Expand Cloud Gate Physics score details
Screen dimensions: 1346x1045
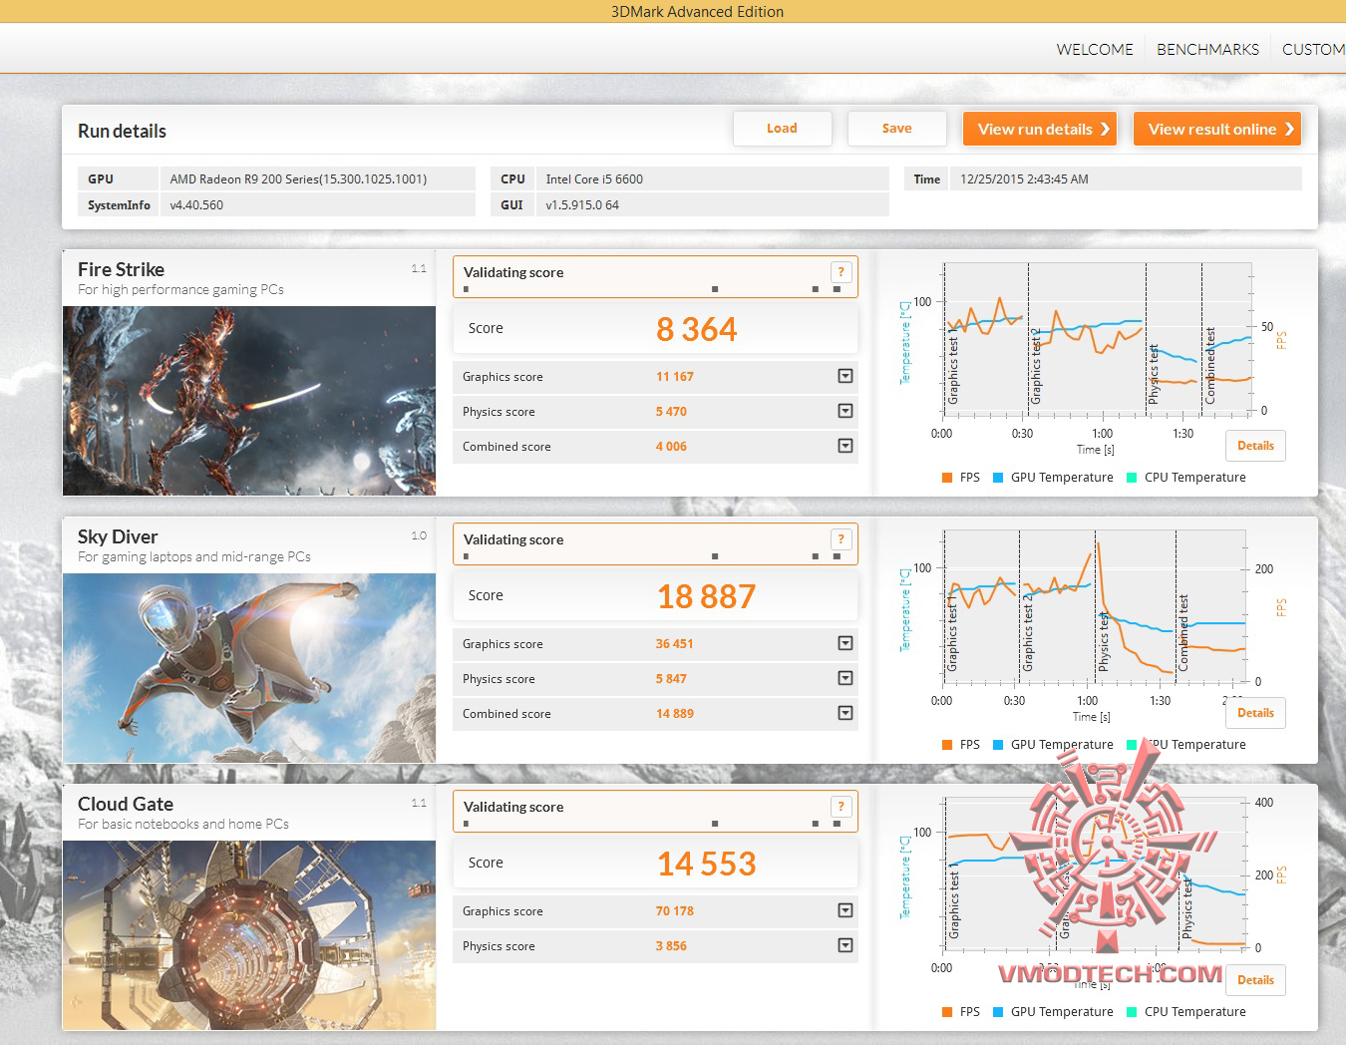point(845,945)
